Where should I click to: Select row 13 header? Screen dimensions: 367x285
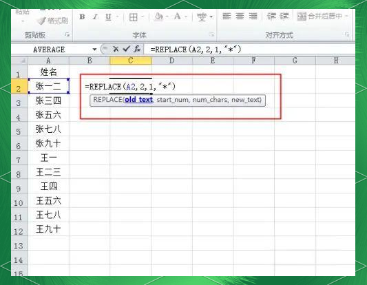coord(19,244)
